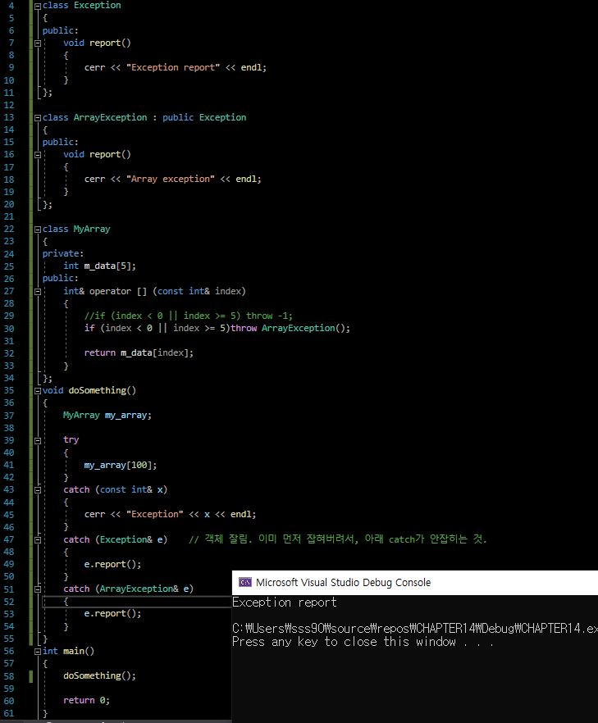598x723 pixels.
Task: Collapse the class Exception block
Action: tap(38, 6)
